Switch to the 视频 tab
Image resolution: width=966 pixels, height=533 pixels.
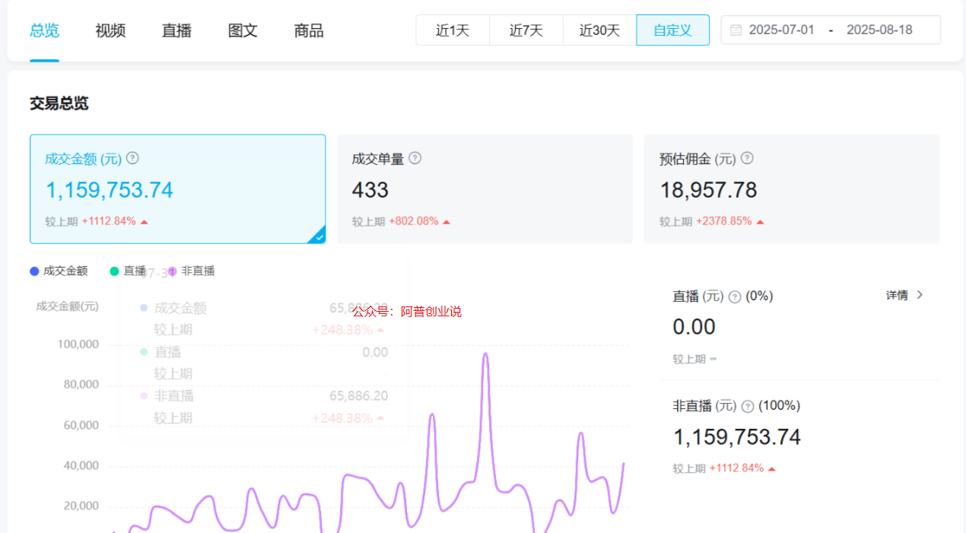[x=110, y=31]
